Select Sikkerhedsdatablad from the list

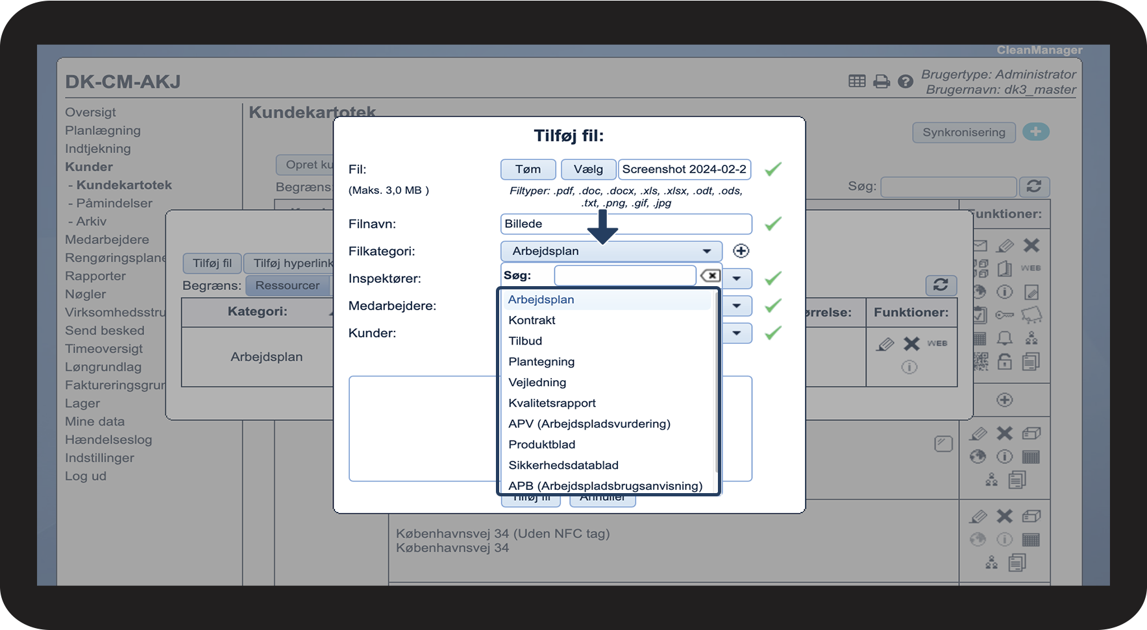tap(563, 465)
